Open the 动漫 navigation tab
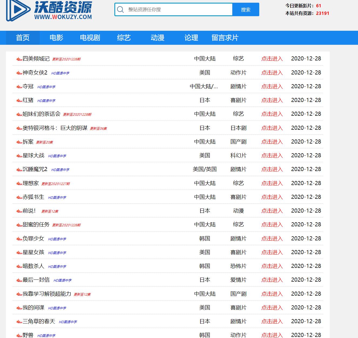 [x=158, y=38]
